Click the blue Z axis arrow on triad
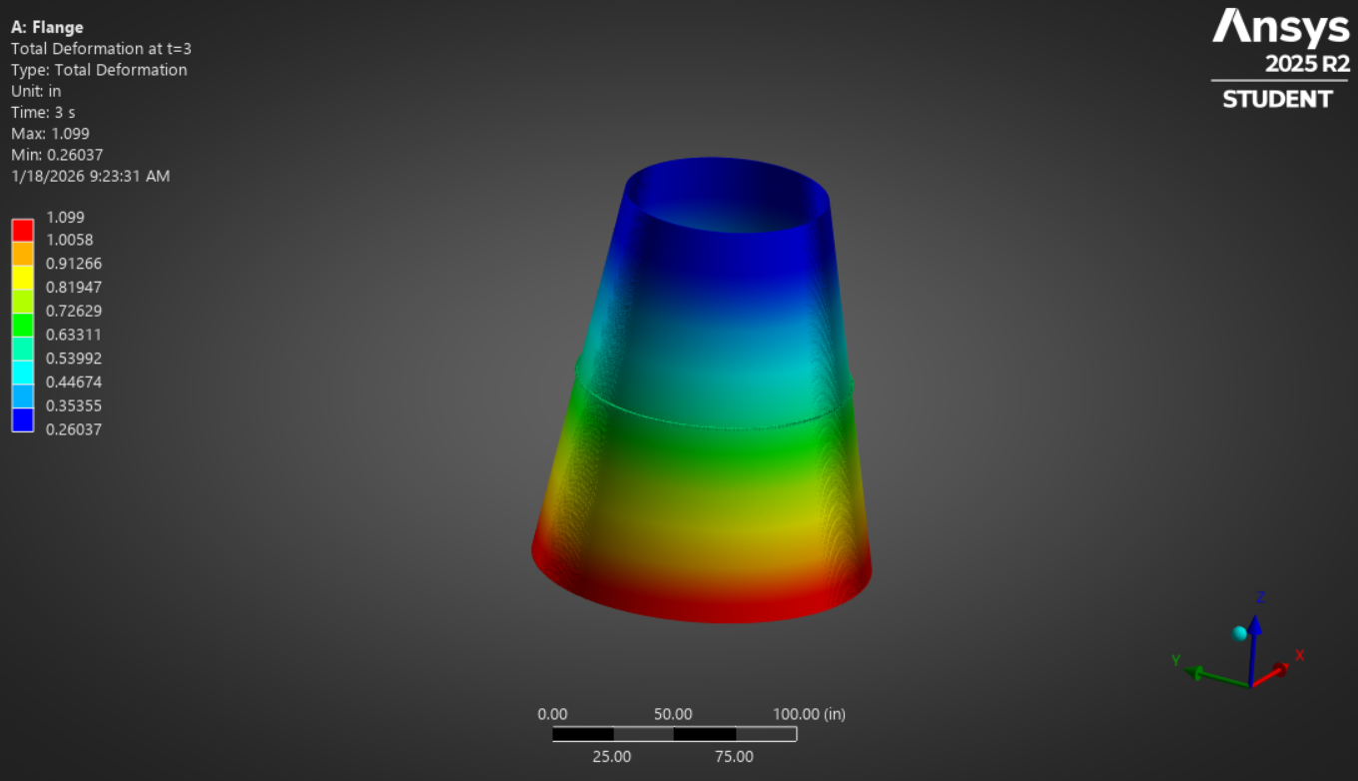The height and width of the screenshot is (781, 1358). coord(1254,627)
